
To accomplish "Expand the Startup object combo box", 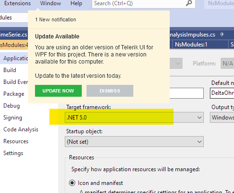I will click(134, 142).
